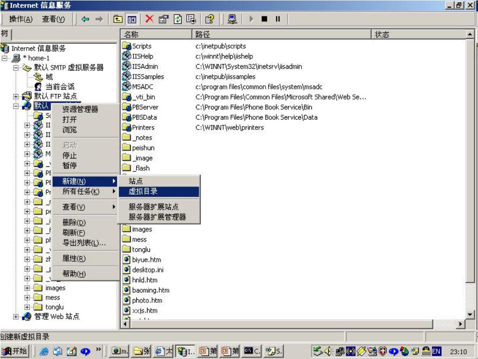478x359 pixels.
Task: Select 服务器扩展管理器 submenu entry
Action: click(x=159, y=217)
